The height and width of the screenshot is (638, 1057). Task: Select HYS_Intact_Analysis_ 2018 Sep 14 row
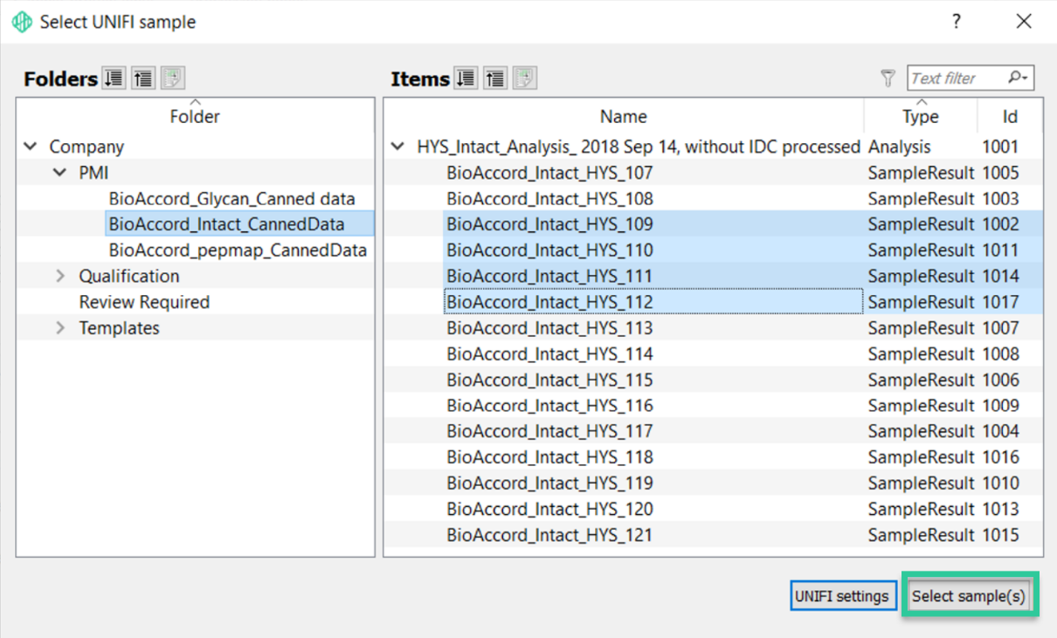tap(639, 147)
